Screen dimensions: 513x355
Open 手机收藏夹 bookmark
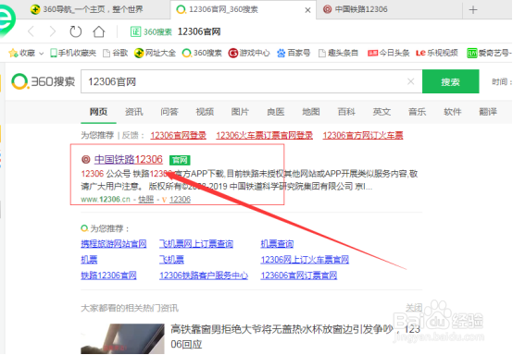click(73, 53)
